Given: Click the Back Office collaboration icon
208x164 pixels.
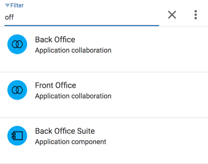Looking at the screenshot, I should pyautogui.click(x=17, y=44).
